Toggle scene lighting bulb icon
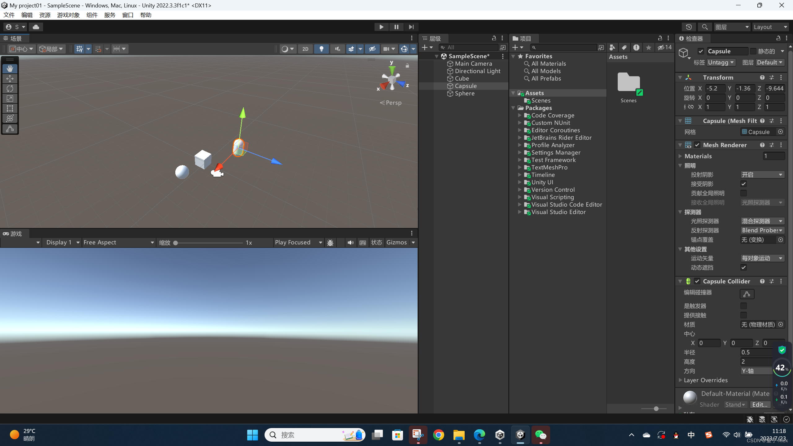 tap(322, 49)
